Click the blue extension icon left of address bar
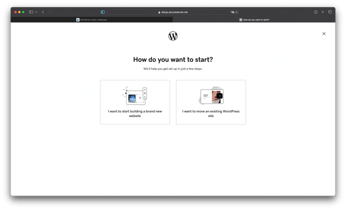The image size is (346, 210). 103,12
